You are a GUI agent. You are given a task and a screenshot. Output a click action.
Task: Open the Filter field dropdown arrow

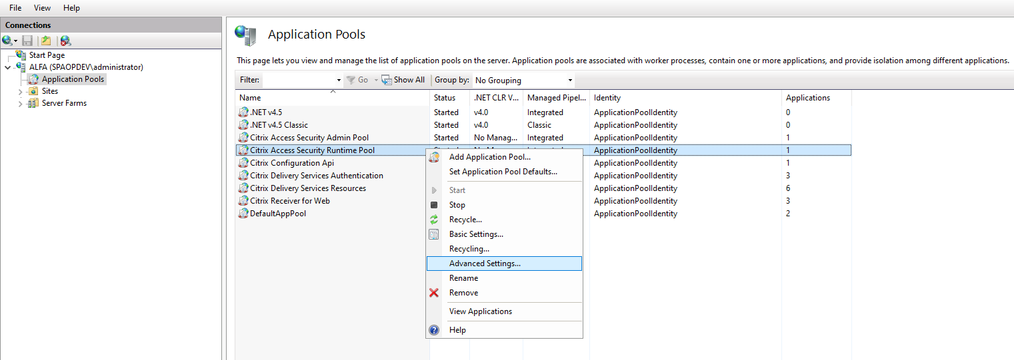(x=339, y=81)
